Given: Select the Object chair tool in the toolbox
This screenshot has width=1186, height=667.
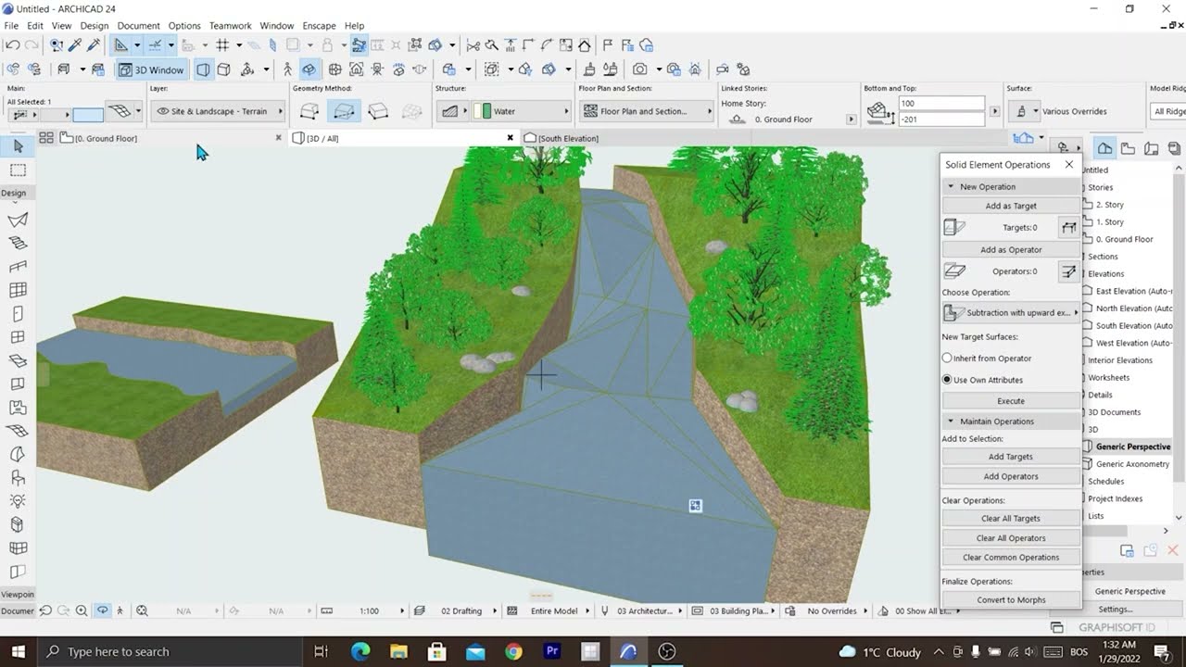Looking at the screenshot, I should pyautogui.click(x=18, y=478).
